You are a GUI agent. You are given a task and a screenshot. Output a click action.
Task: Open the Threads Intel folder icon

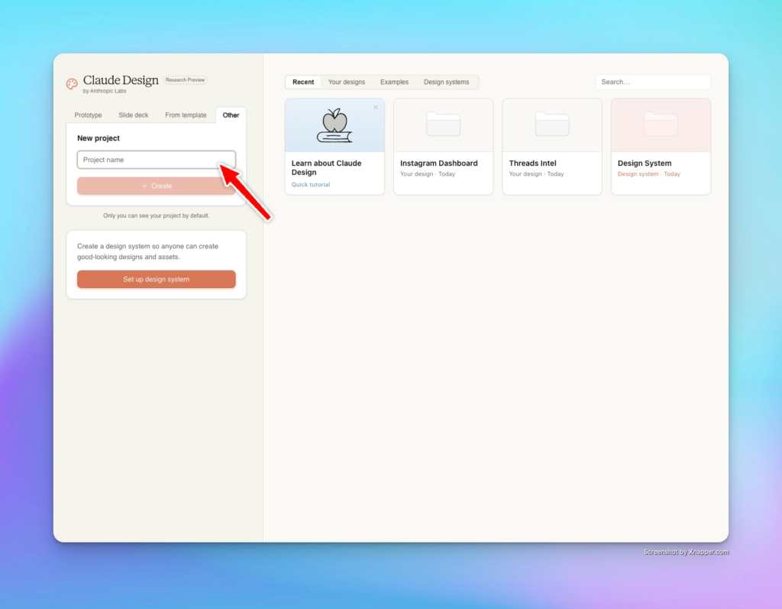coord(551,125)
